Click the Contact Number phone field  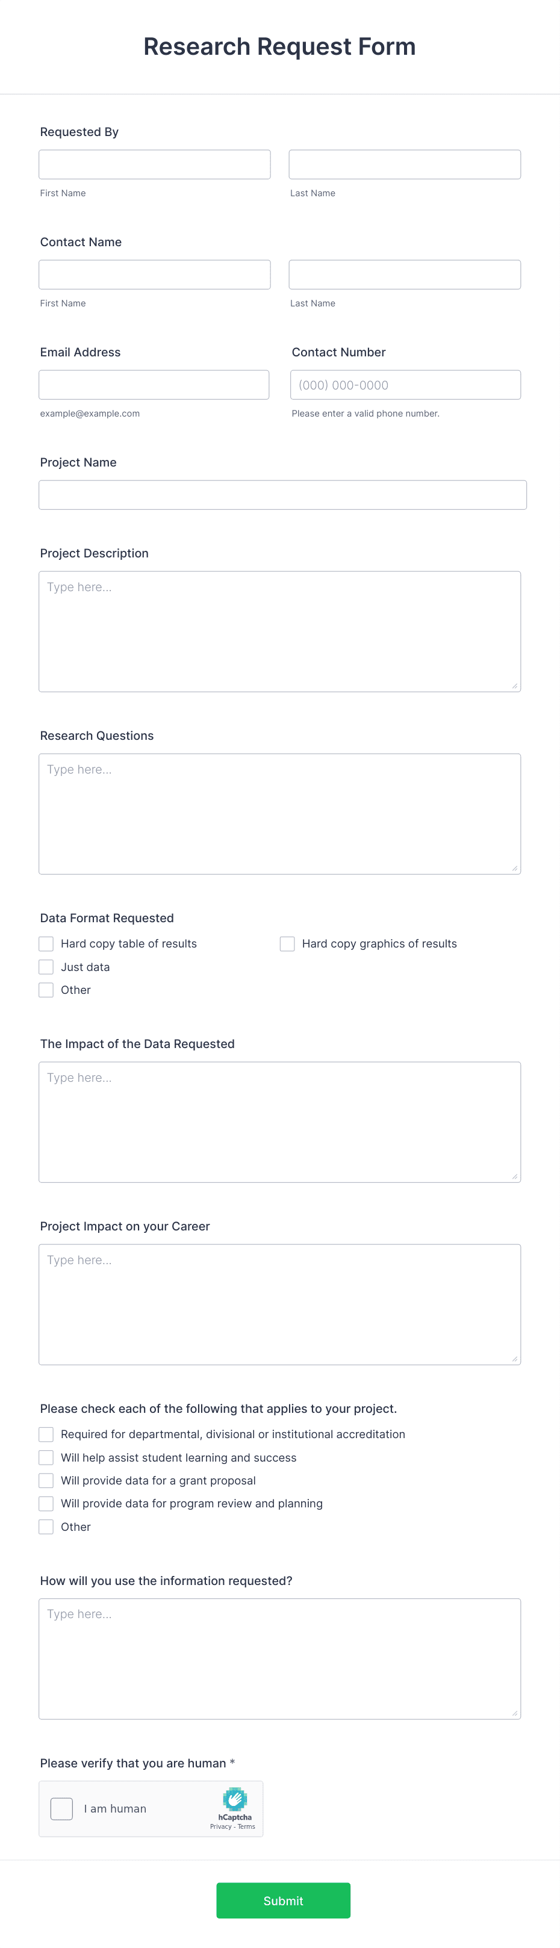[x=405, y=384]
